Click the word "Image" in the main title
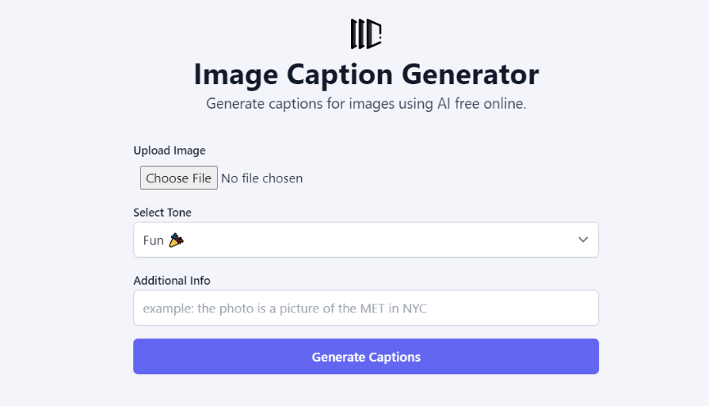This screenshot has width=709, height=406. coord(235,75)
